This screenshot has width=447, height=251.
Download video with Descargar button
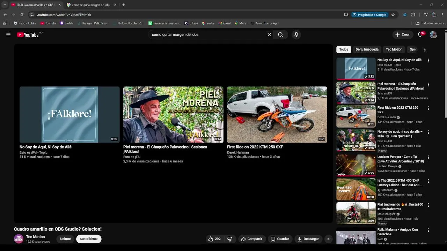click(308, 239)
